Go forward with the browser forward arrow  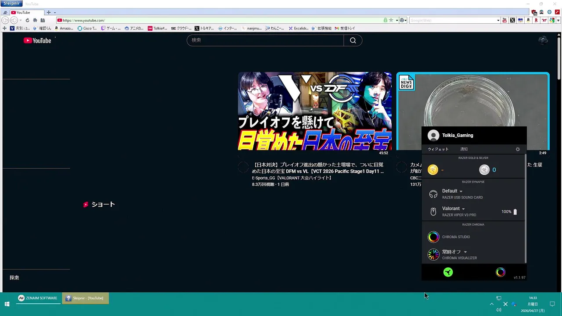click(14, 20)
